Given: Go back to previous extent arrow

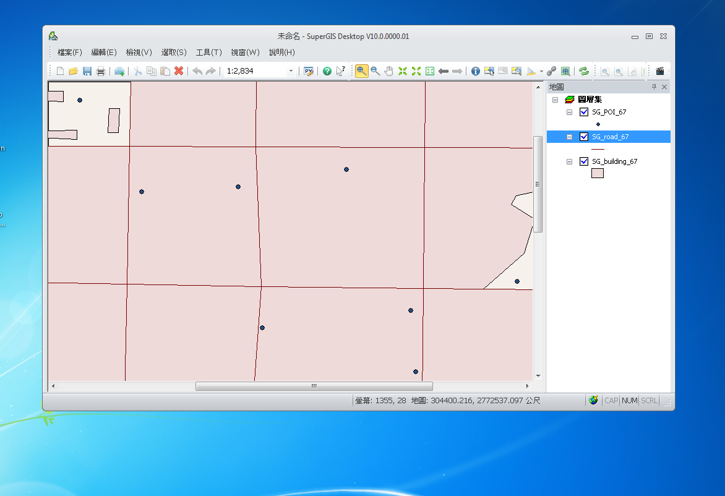Looking at the screenshot, I should pos(444,71).
